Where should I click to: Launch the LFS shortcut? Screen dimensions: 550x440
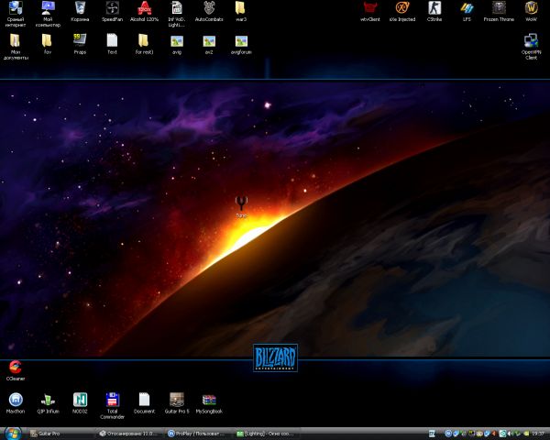467,11
